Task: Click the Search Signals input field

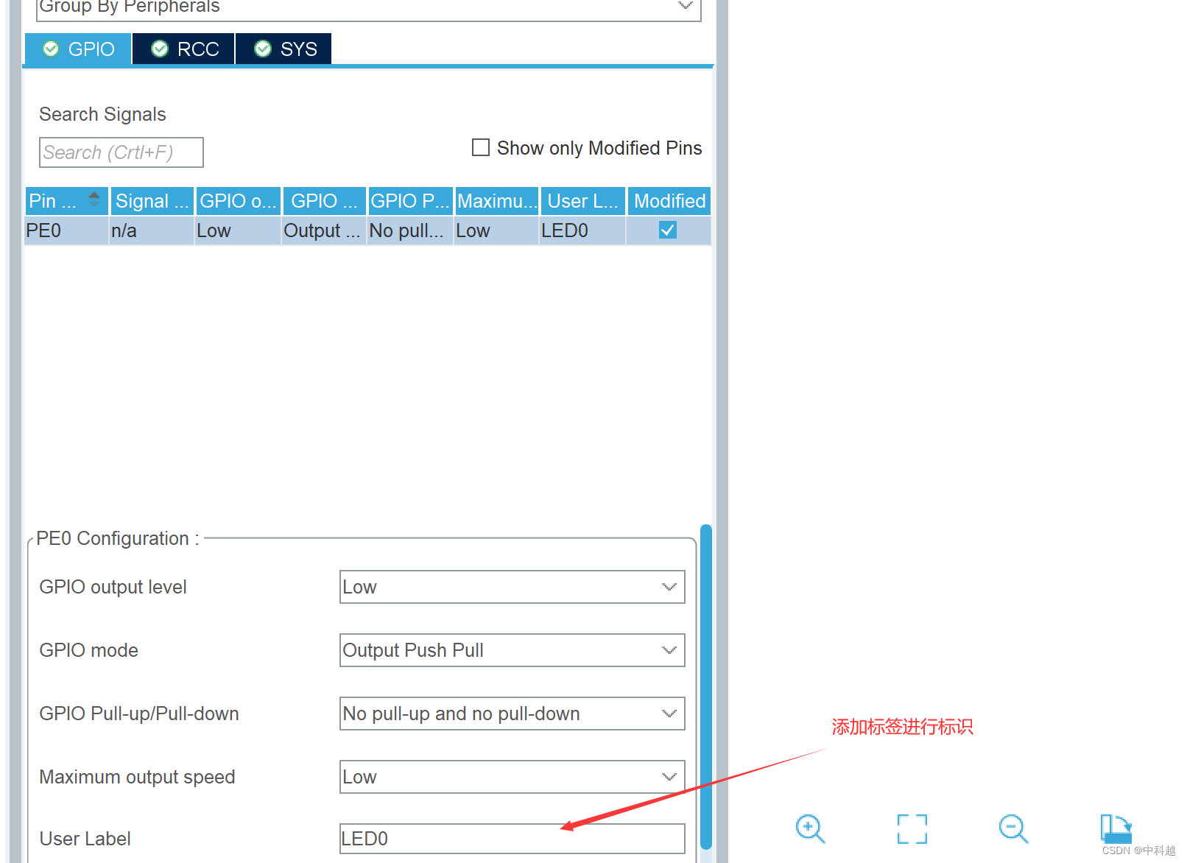Action: (x=121, y=152)
